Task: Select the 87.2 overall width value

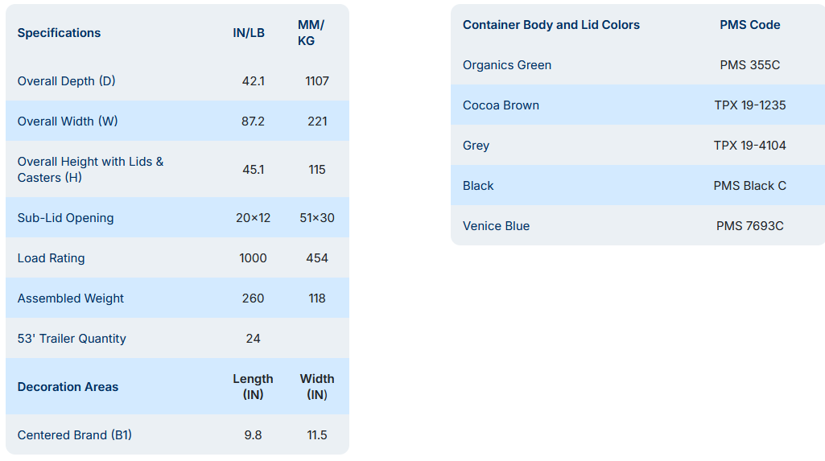Action: coord(253,121)
